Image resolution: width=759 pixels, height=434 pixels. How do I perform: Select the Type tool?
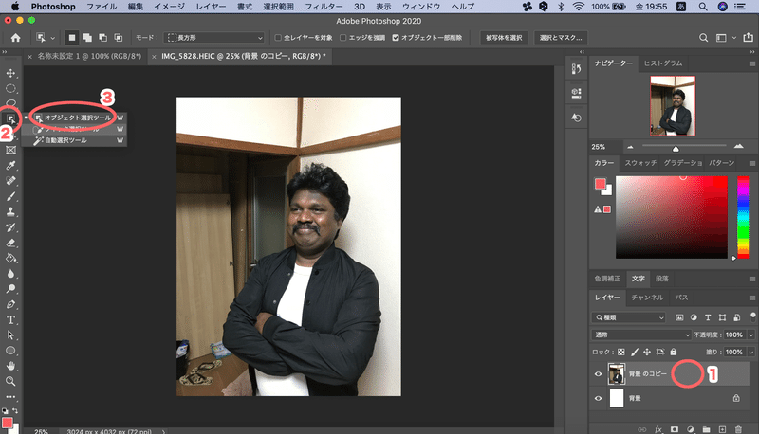pyautogui.click(x=10, y=319)
